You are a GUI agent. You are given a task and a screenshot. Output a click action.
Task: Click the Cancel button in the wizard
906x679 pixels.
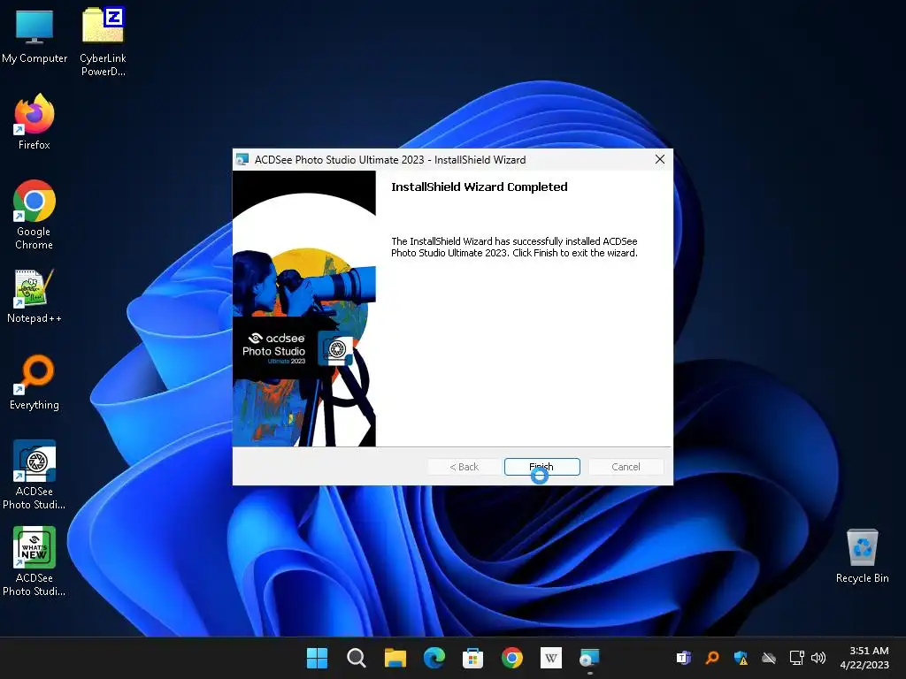click(x=626, y=467)
